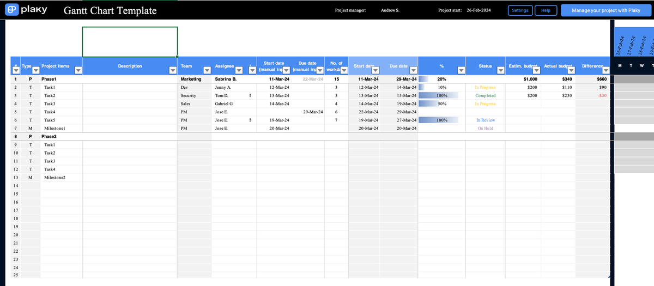The height and width of the screenshot is (286, 654).
Task: Open the Settings button
Action: pyautogui.click(x=520, y=10)
